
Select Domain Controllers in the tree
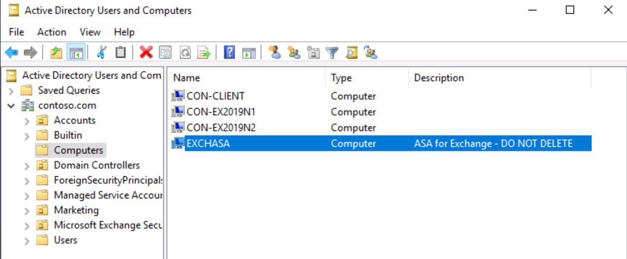click(97, 165)
